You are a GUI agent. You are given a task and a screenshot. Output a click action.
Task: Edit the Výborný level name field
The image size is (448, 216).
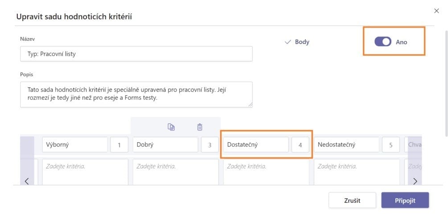tap(75, 145)
